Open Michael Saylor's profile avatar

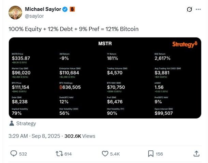pyautogui.click(x=15, y=13)
